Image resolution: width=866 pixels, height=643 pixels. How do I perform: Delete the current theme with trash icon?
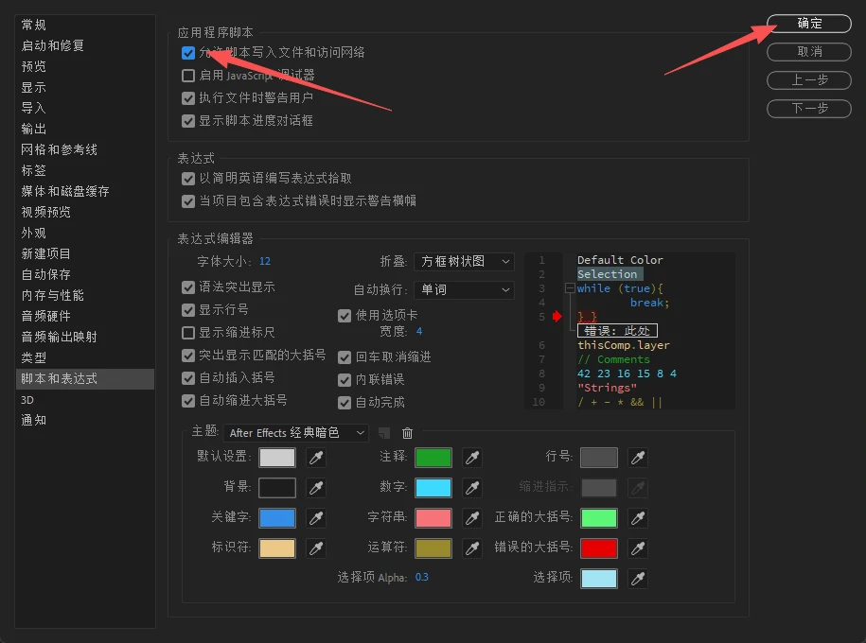pyautogui.click(x=406, y=432)
